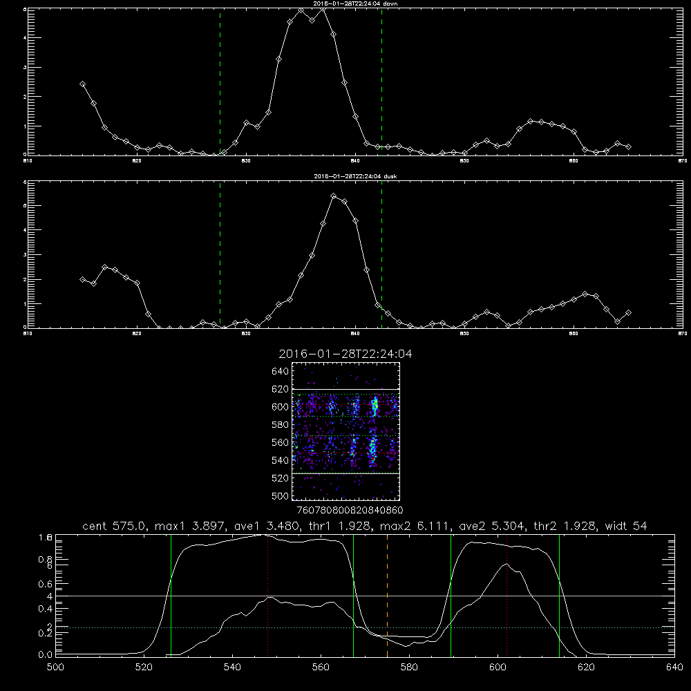Click the solid green line near 567 in the bottom plot
This screenshot has height=691, width=691.
(353, 595)
